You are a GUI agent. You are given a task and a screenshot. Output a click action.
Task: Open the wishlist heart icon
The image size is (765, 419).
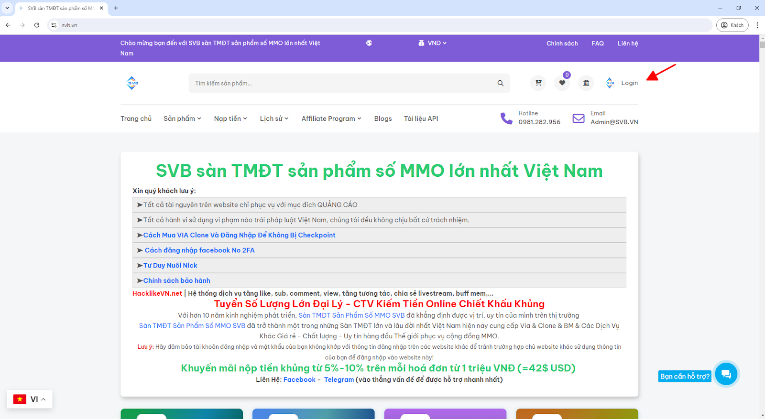tap(562, 83)
